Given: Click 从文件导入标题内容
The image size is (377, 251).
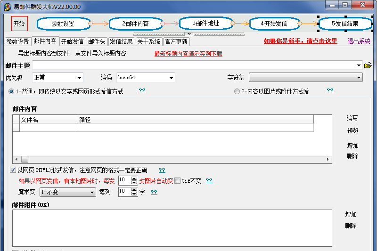Looking at the screenshot, I should [100, 53].
